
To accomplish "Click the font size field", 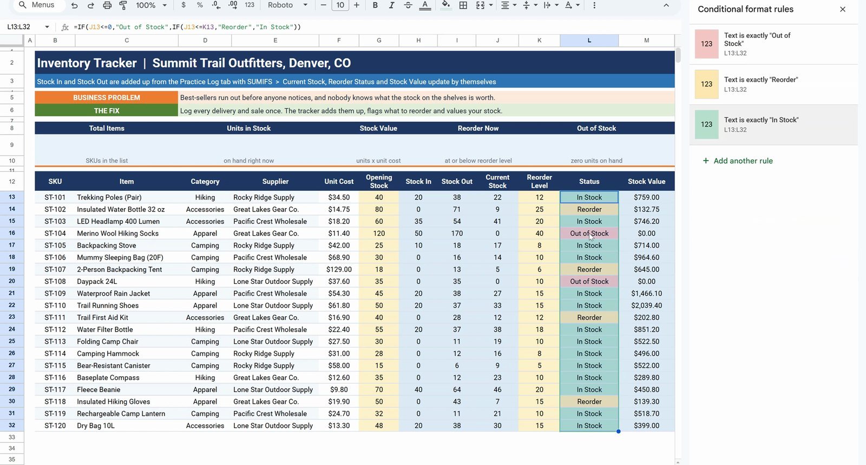I will [x=340, y=5].
